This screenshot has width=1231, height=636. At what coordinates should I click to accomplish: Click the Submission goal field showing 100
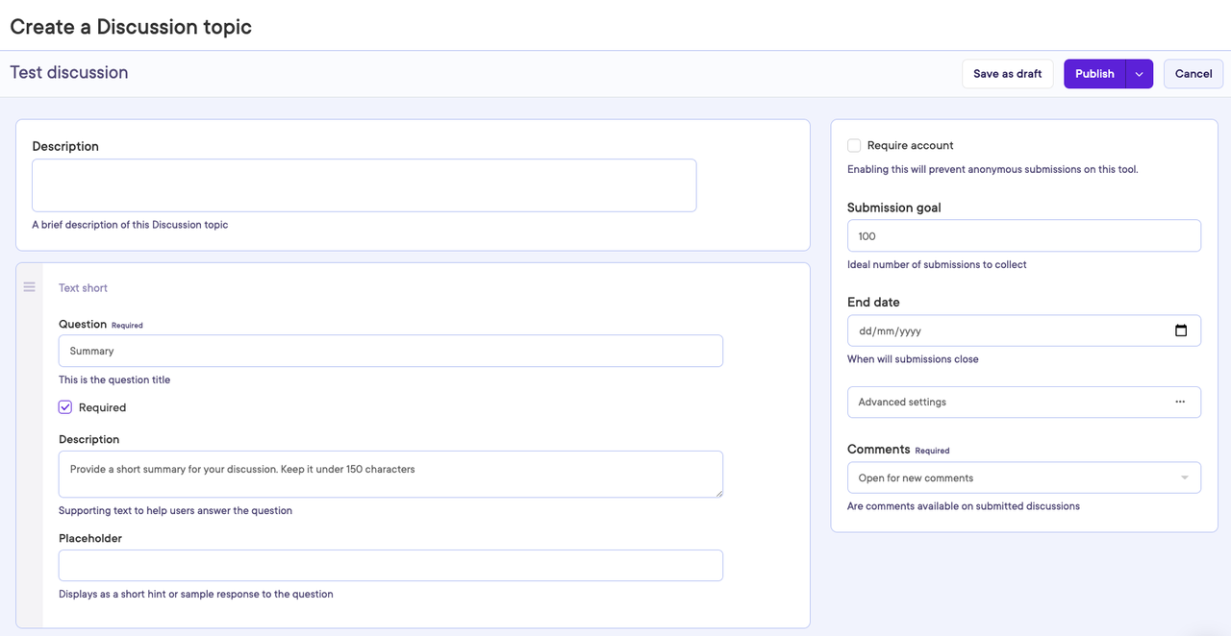click(x=1023, y=235)
